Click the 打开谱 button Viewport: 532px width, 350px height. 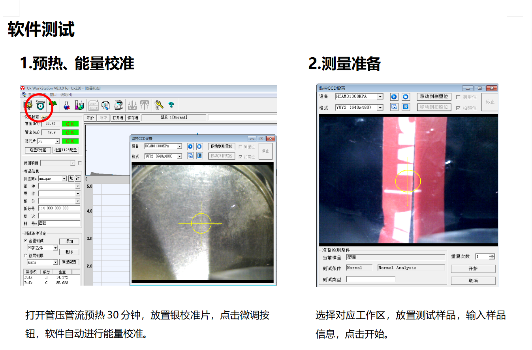pos(118,118)
